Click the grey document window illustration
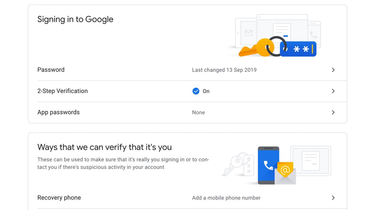Screen dimensions: 374x210 click(311, 161)
